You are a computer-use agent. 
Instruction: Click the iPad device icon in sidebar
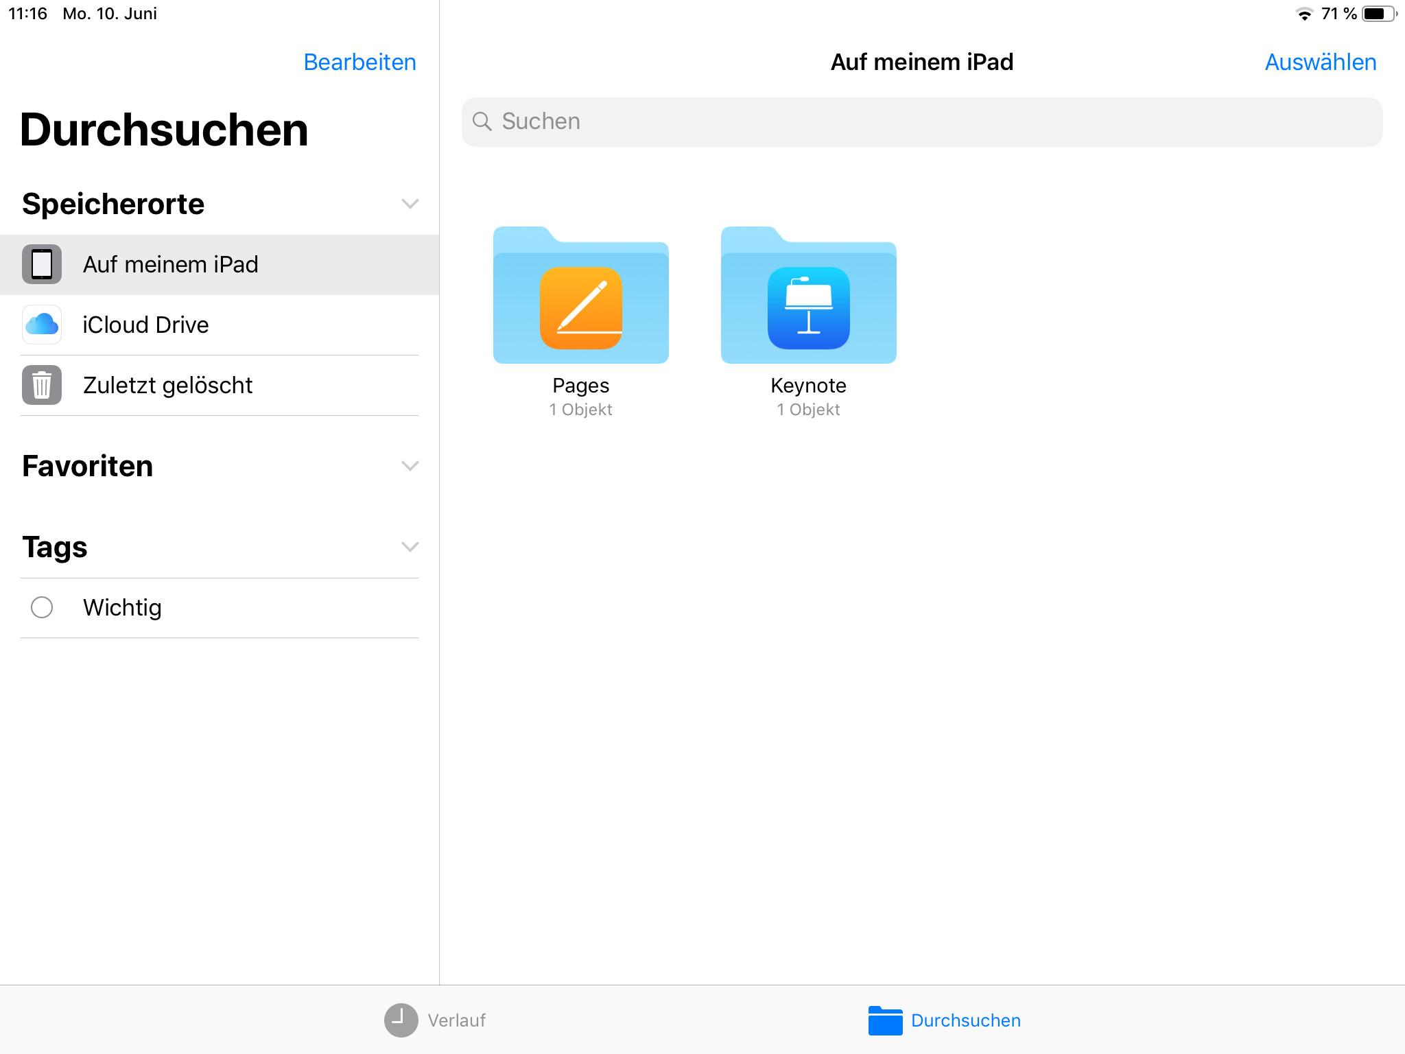tap(42, 264)
